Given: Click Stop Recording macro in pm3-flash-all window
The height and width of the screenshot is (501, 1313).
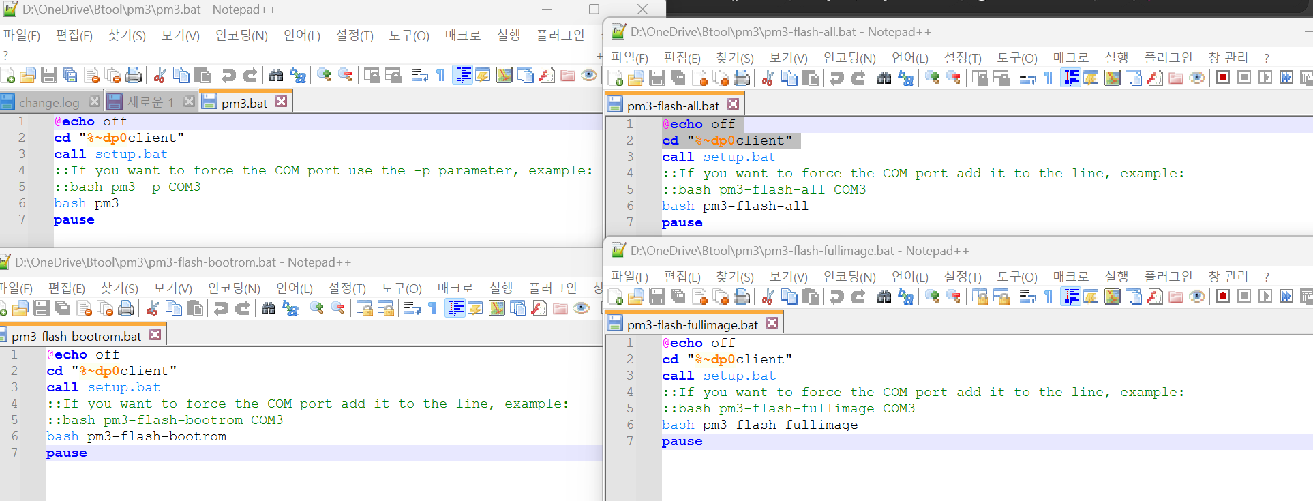Looking at the screenshot, I should point(1244,78).
